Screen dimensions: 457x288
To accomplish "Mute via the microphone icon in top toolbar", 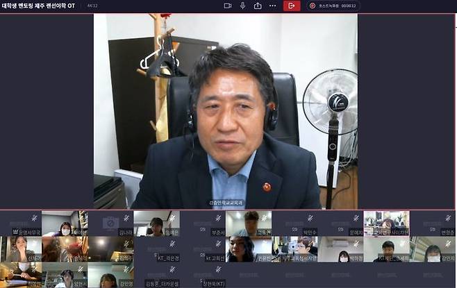I will [x=242, y=6].
